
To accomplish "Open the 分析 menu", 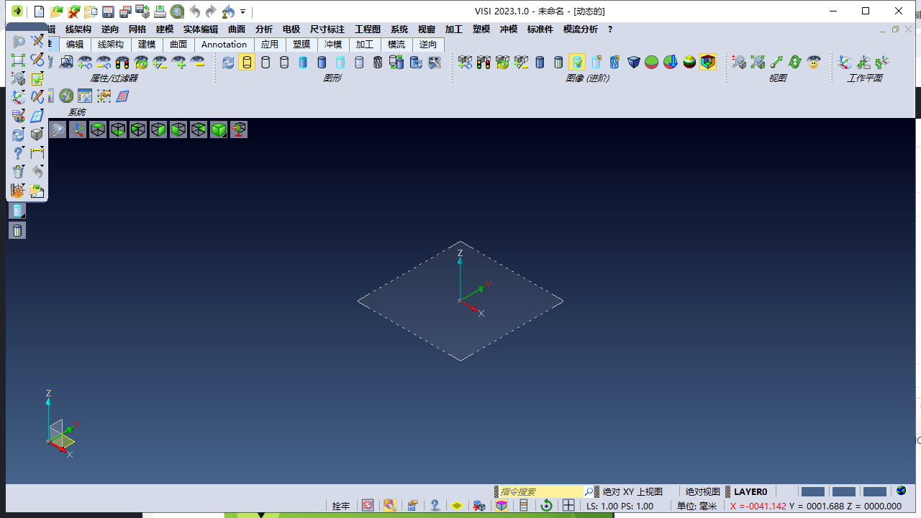I will pyautogui.click(x=264, y=29).
